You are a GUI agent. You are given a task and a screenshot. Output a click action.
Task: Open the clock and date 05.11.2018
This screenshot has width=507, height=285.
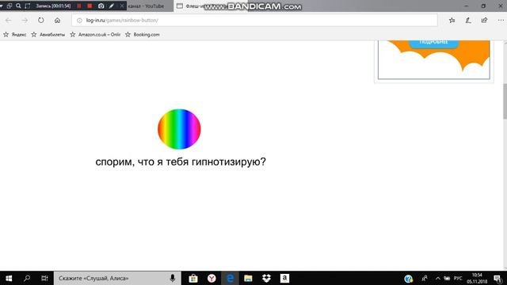pos(477,278)
